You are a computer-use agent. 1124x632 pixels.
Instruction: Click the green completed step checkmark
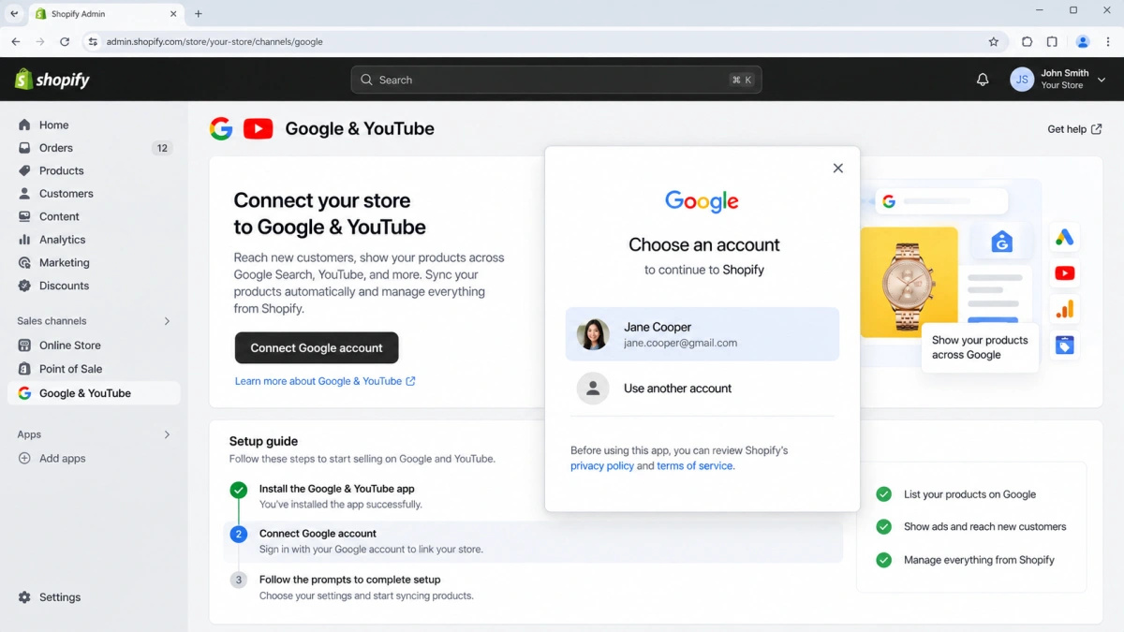point(239,490)
